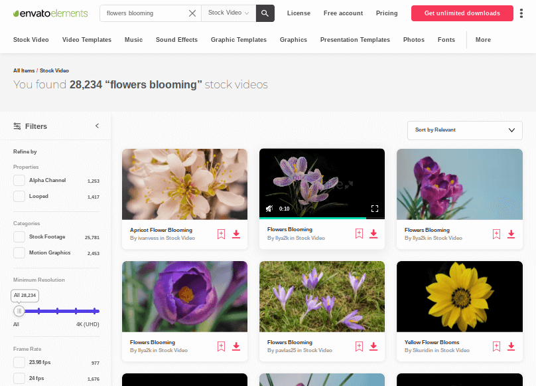Open the Stock Video search category dropdown

tap(228, 13)
